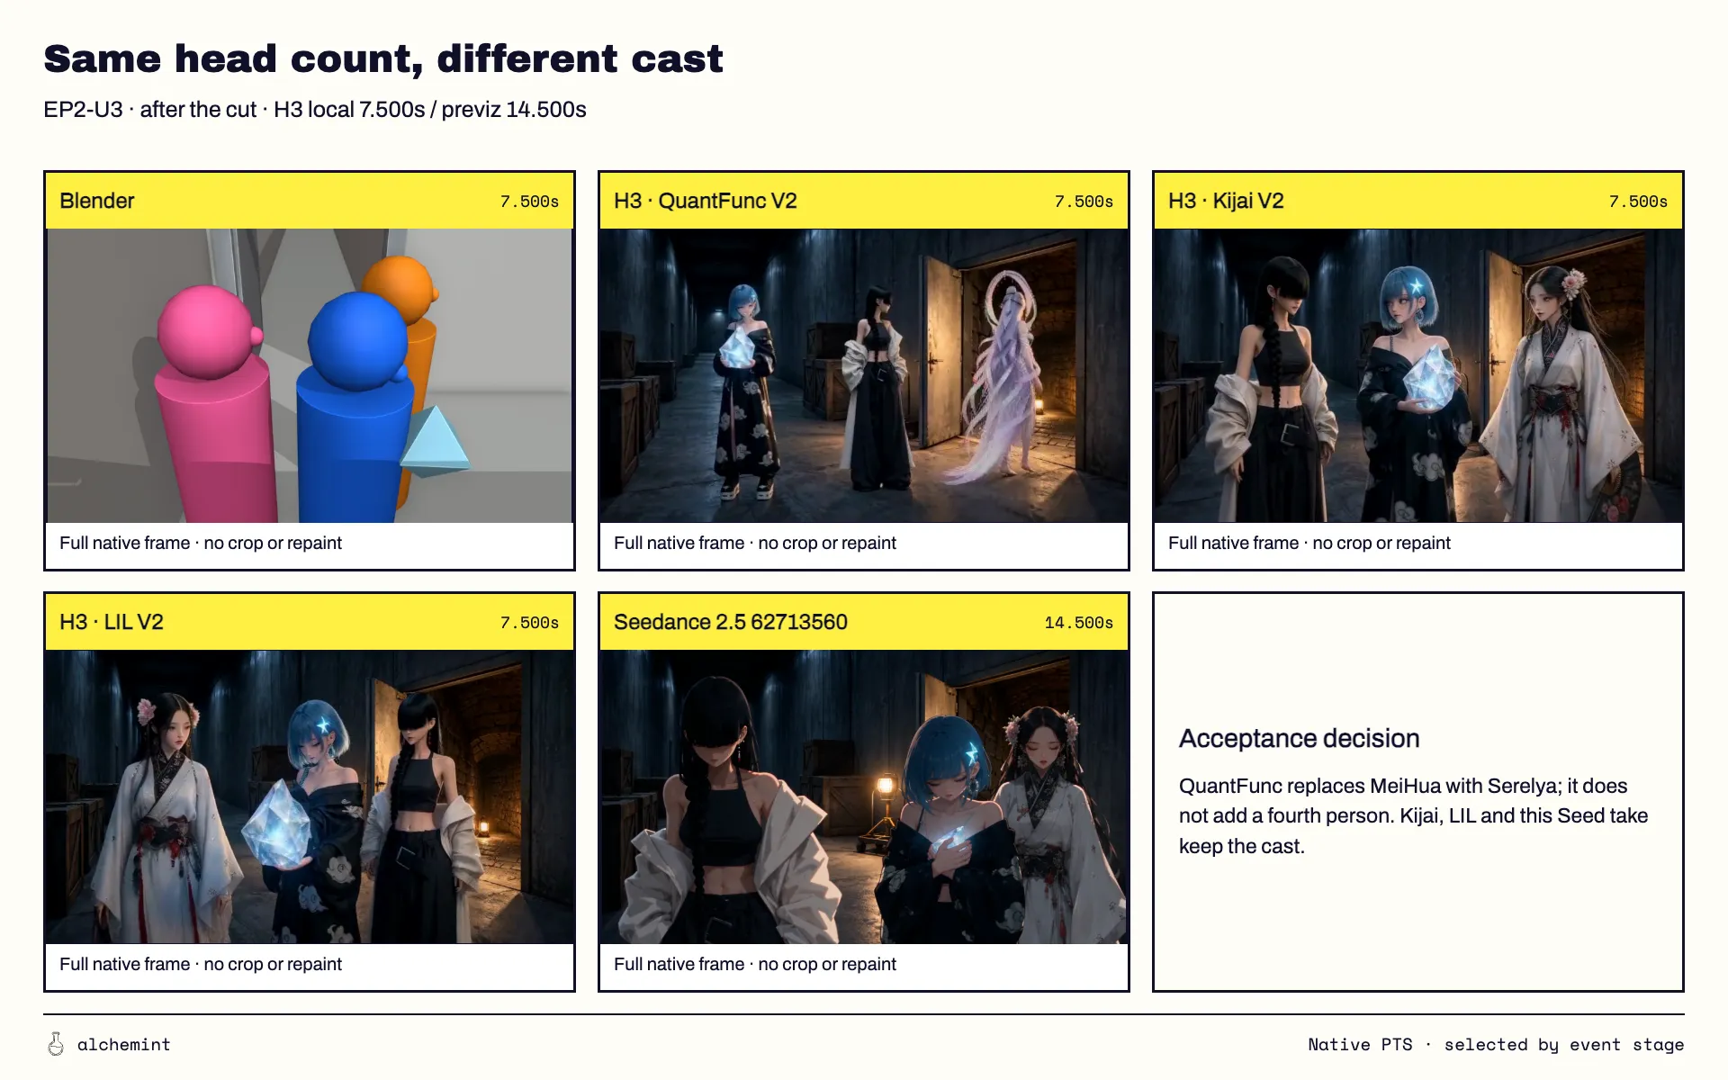
Task: Open the H3 LIL V2 frame image
Action: point(310,796)
